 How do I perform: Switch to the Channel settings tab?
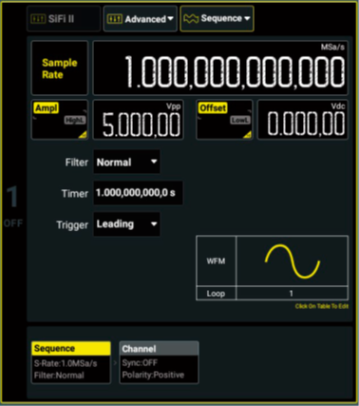[159, 362]
